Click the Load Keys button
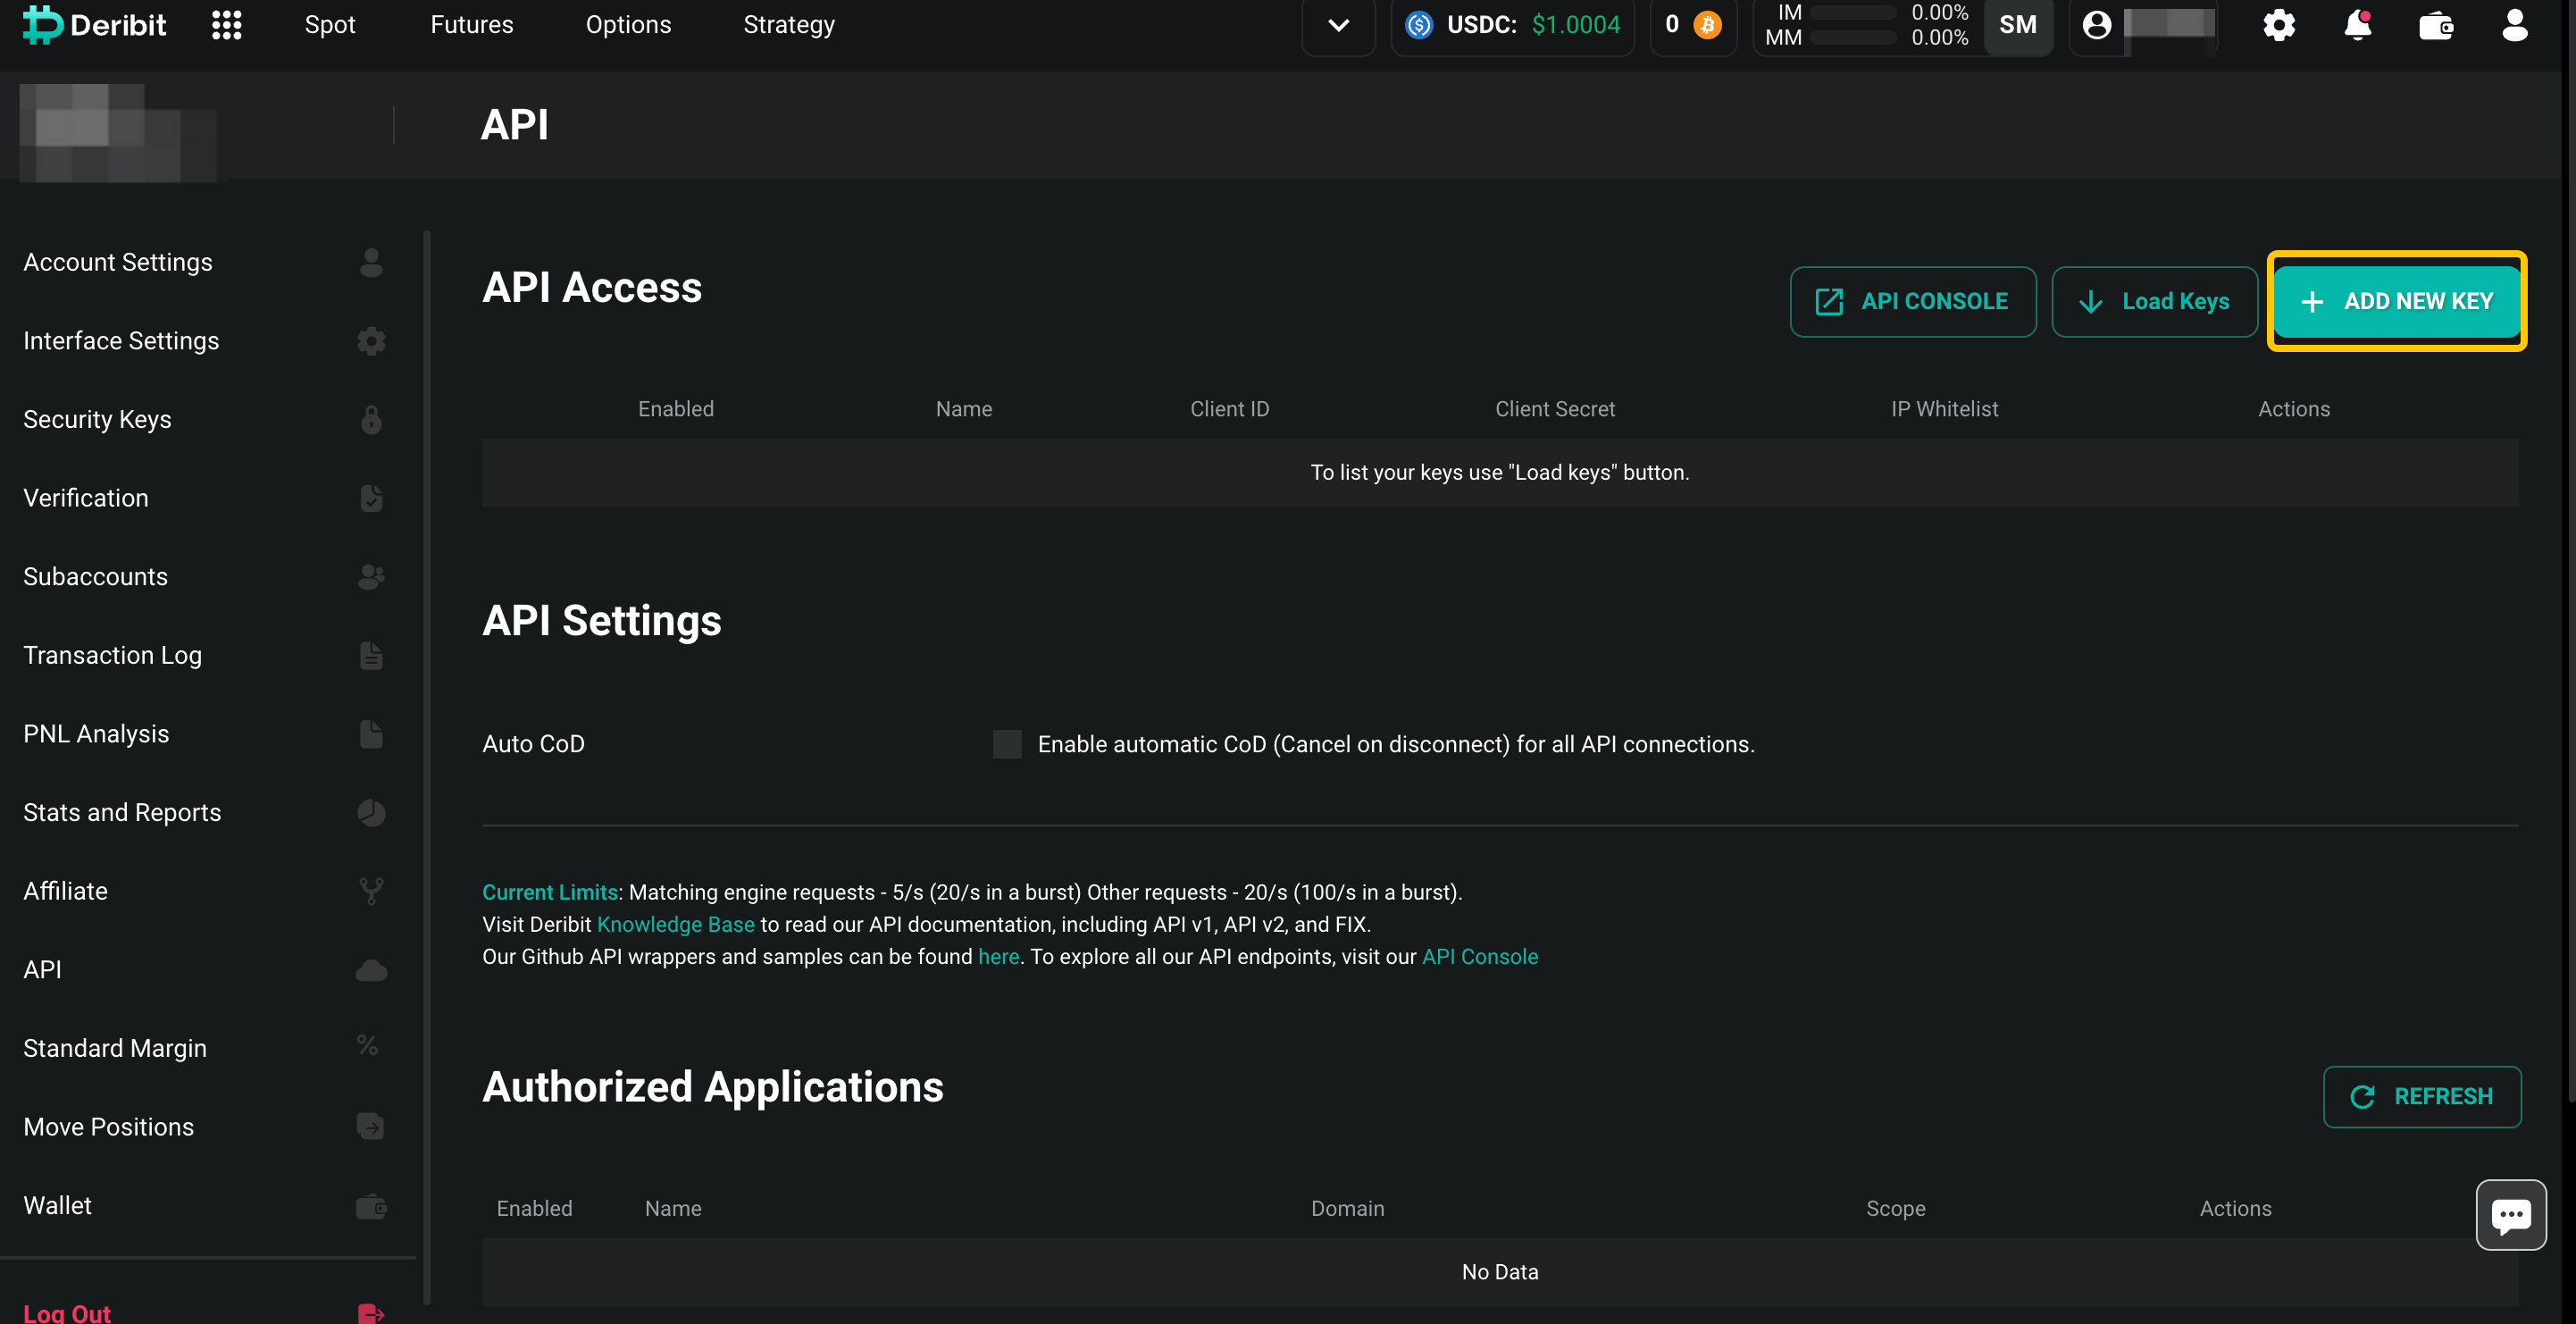 tap(2154, 301)
